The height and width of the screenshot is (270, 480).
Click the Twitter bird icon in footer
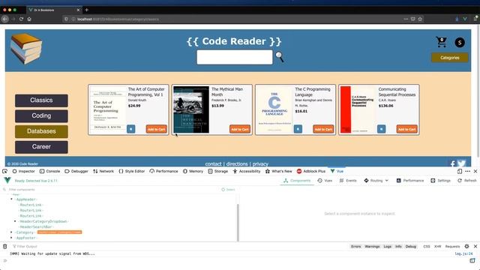[x=462, y=163]
